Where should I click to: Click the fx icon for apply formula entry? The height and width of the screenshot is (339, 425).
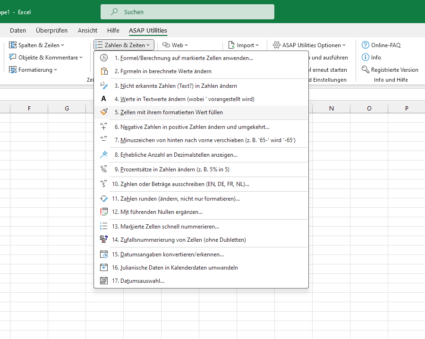[104, 58]
